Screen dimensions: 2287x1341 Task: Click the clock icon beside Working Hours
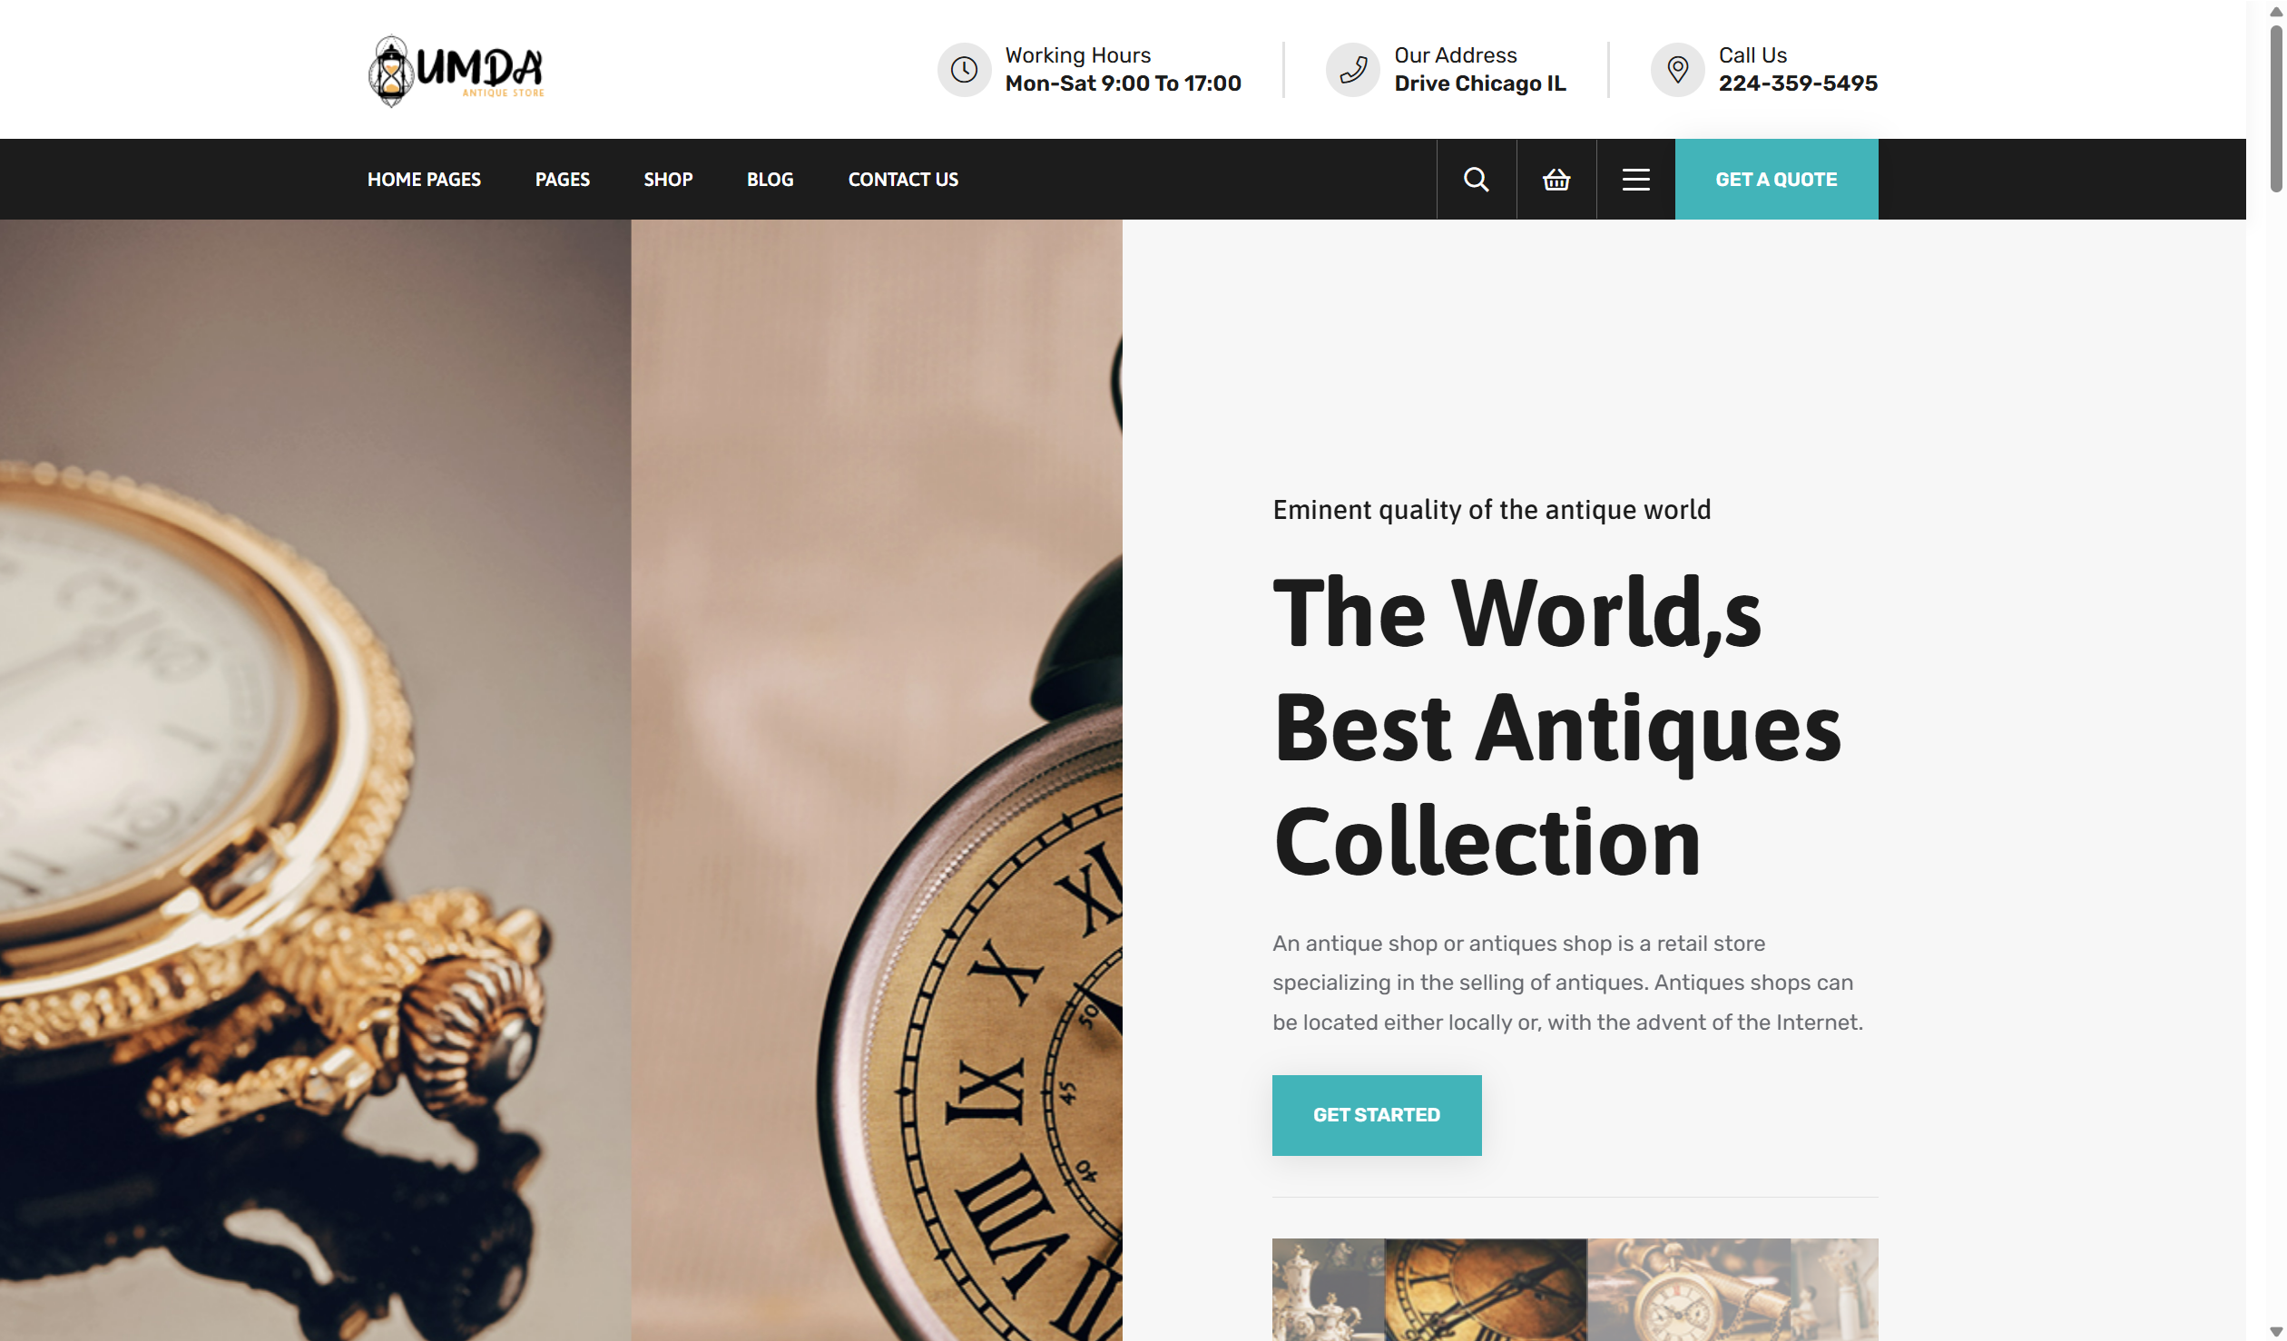964,69
